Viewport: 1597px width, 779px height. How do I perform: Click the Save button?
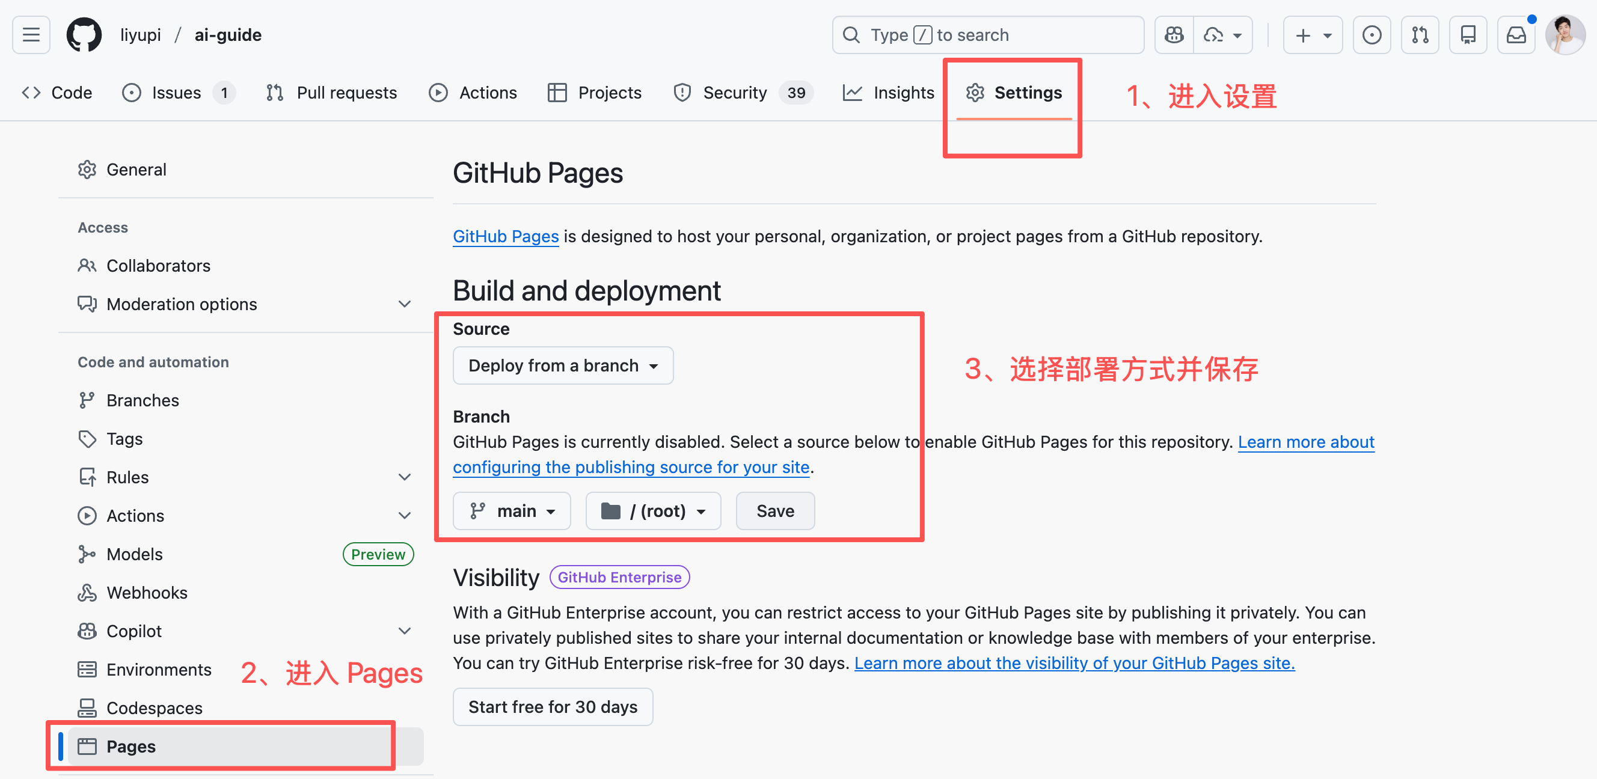click(x=775, y=511)
